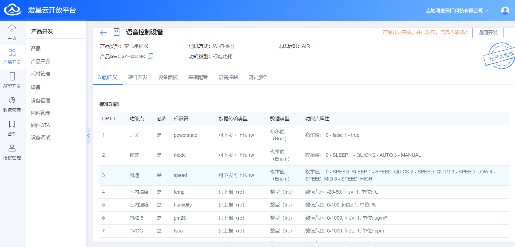Click the 返回开发 button
Screen dimensions: 515x247
[488, 33]
